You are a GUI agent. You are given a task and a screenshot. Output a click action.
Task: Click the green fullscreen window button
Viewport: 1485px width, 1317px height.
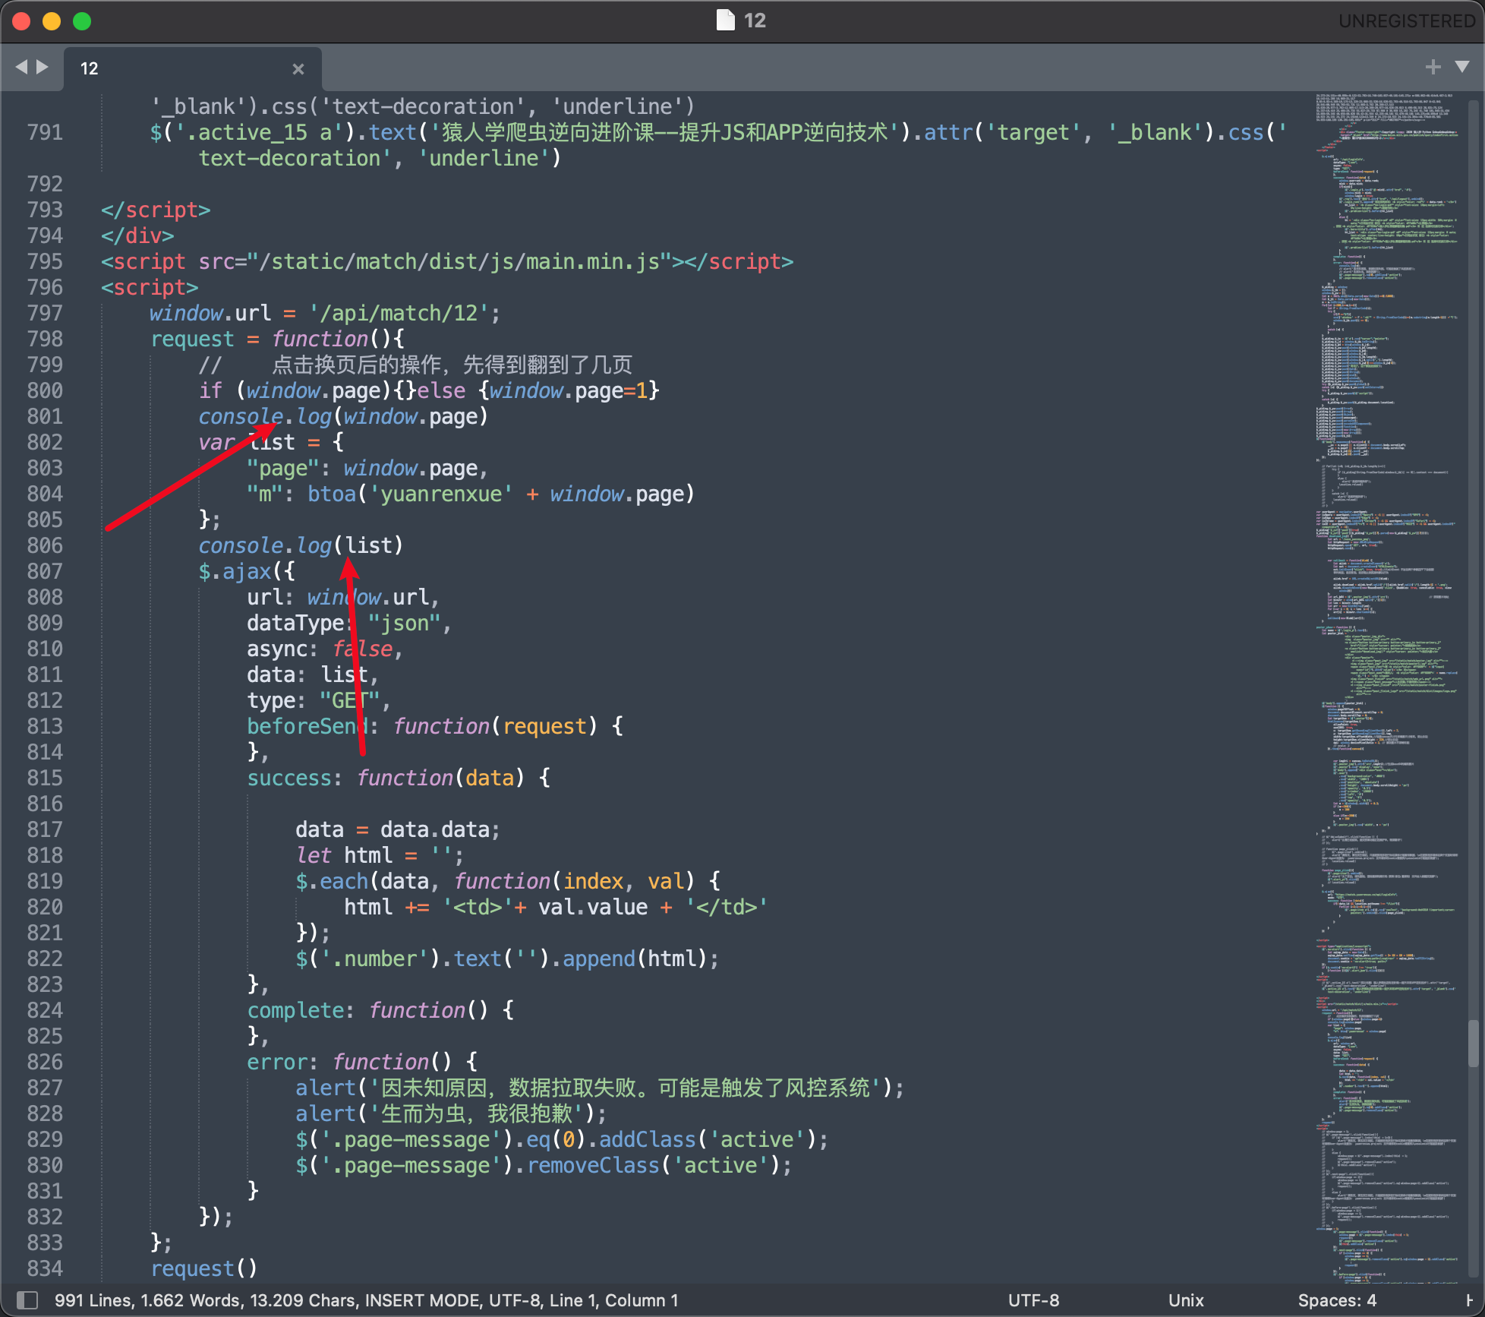[82, 21]
